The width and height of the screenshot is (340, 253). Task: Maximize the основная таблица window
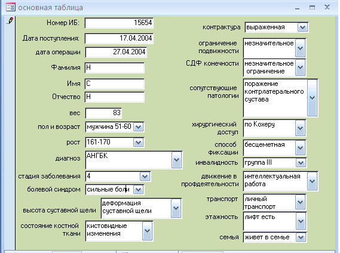click(312, 8)
